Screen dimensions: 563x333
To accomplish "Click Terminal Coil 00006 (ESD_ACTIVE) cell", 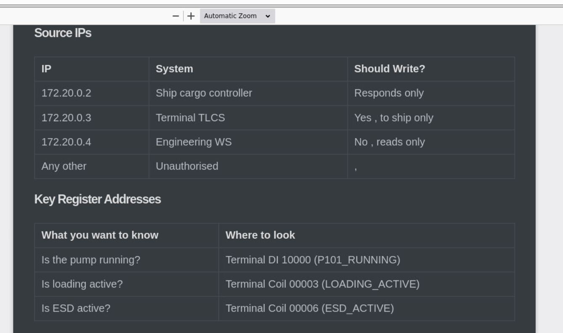I will [366, 309].
